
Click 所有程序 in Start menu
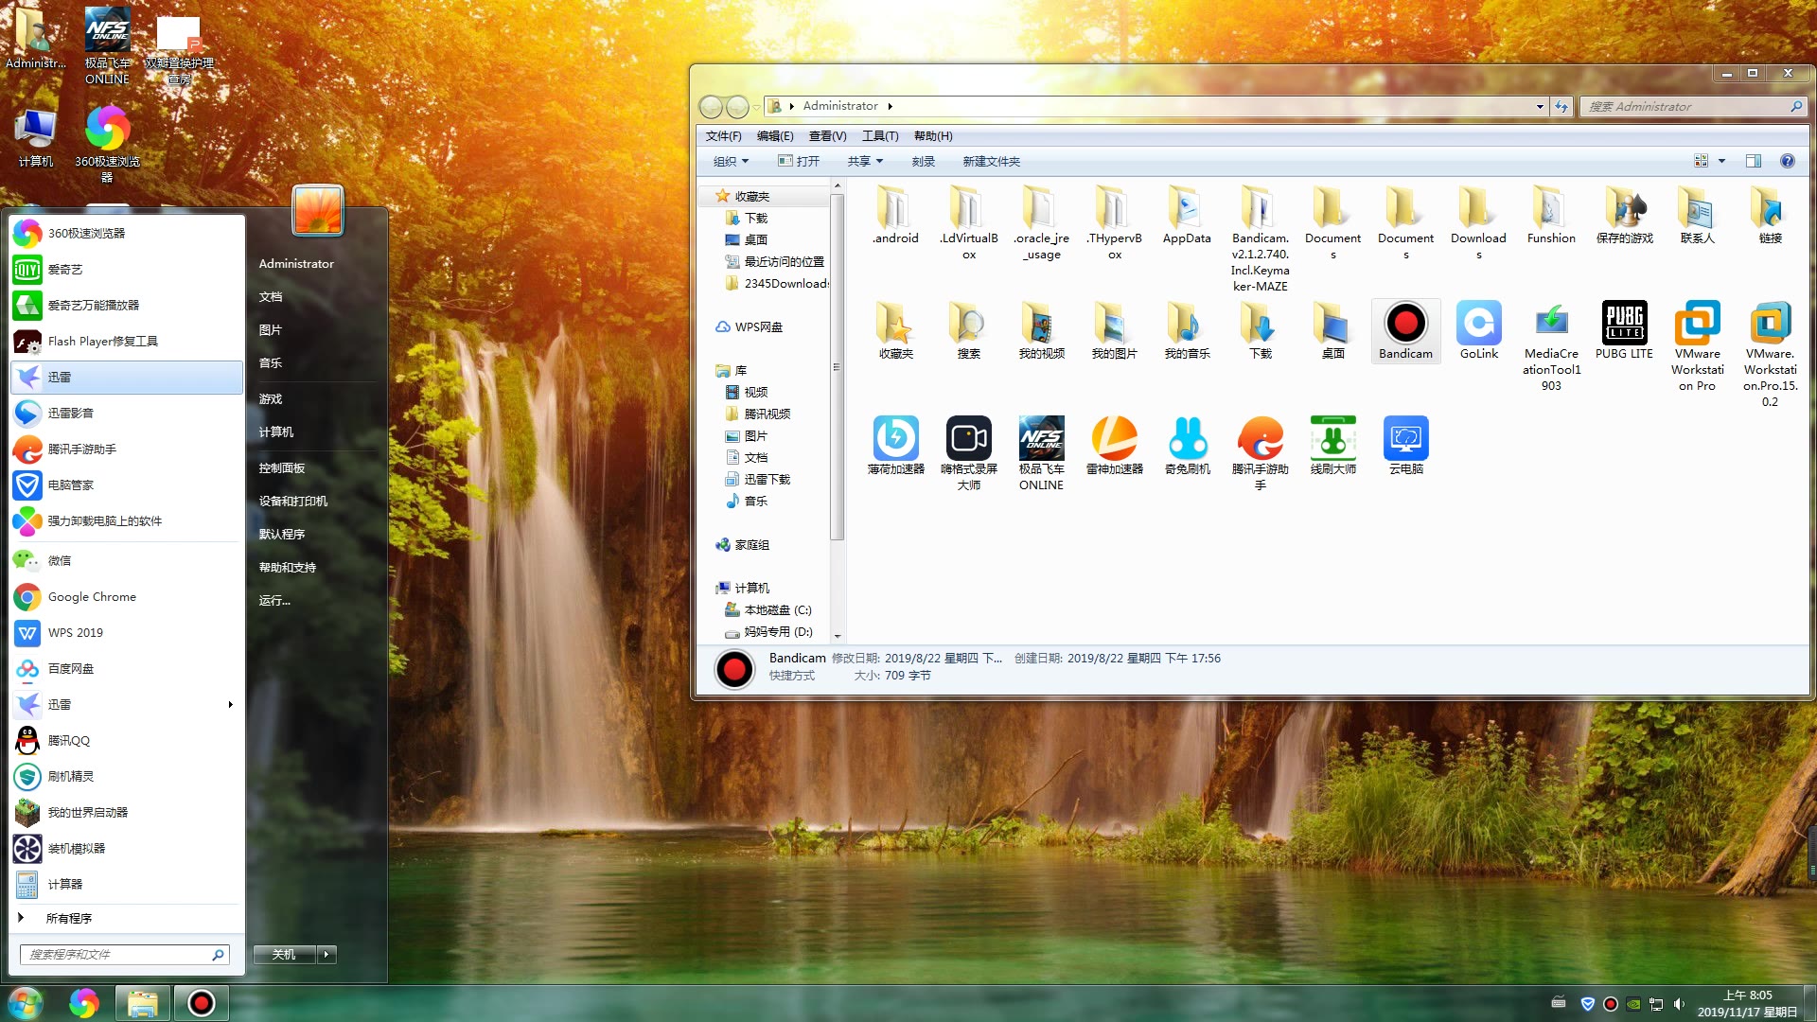pos(68,918)
